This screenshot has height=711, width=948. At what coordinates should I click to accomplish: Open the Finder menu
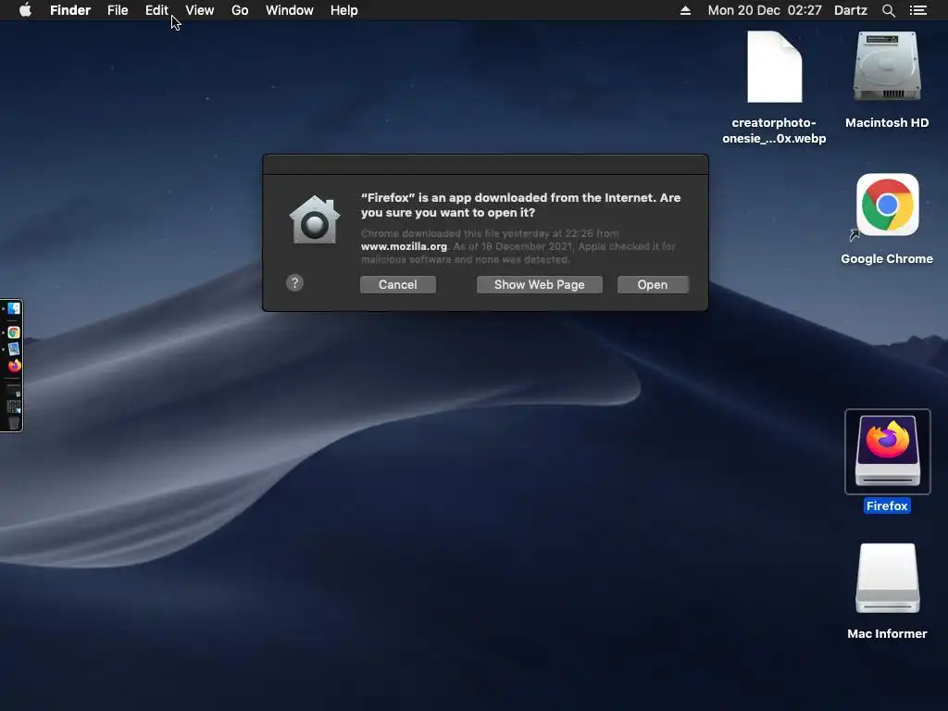pos(70,10)
